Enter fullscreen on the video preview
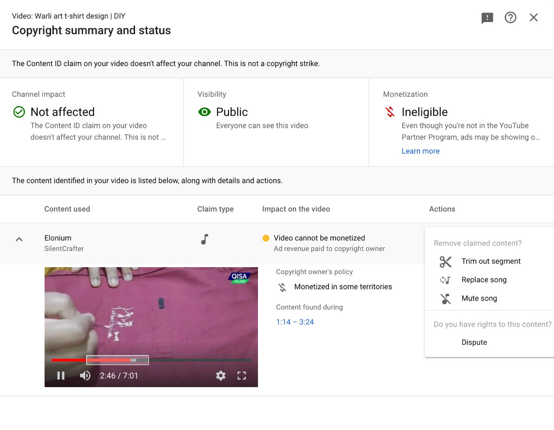Image resolution: width=554 pixels, height=430 pixels. click(242, 375)
